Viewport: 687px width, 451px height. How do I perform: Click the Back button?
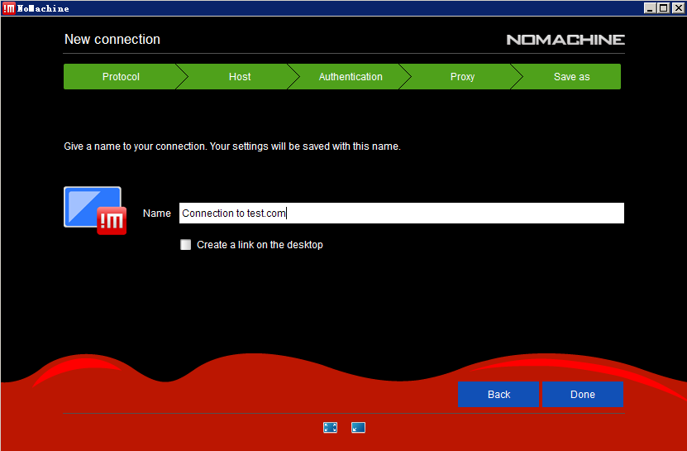point(499,395)
